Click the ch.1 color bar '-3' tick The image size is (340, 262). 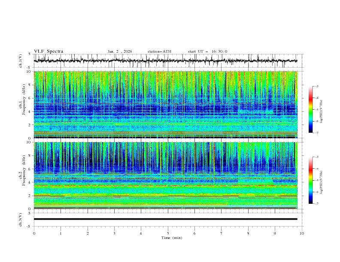pos(317,86)
